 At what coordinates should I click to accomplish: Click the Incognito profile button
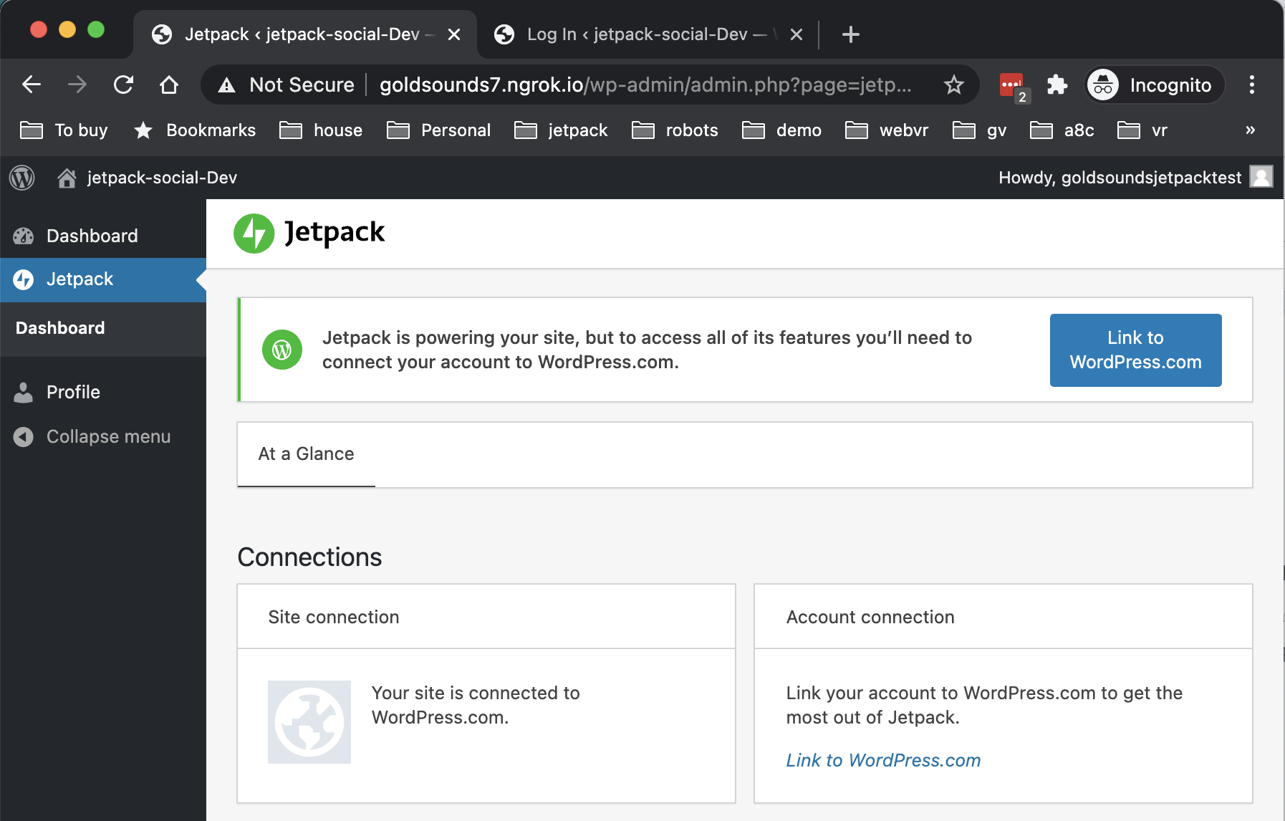click(x=1154, y=85)
